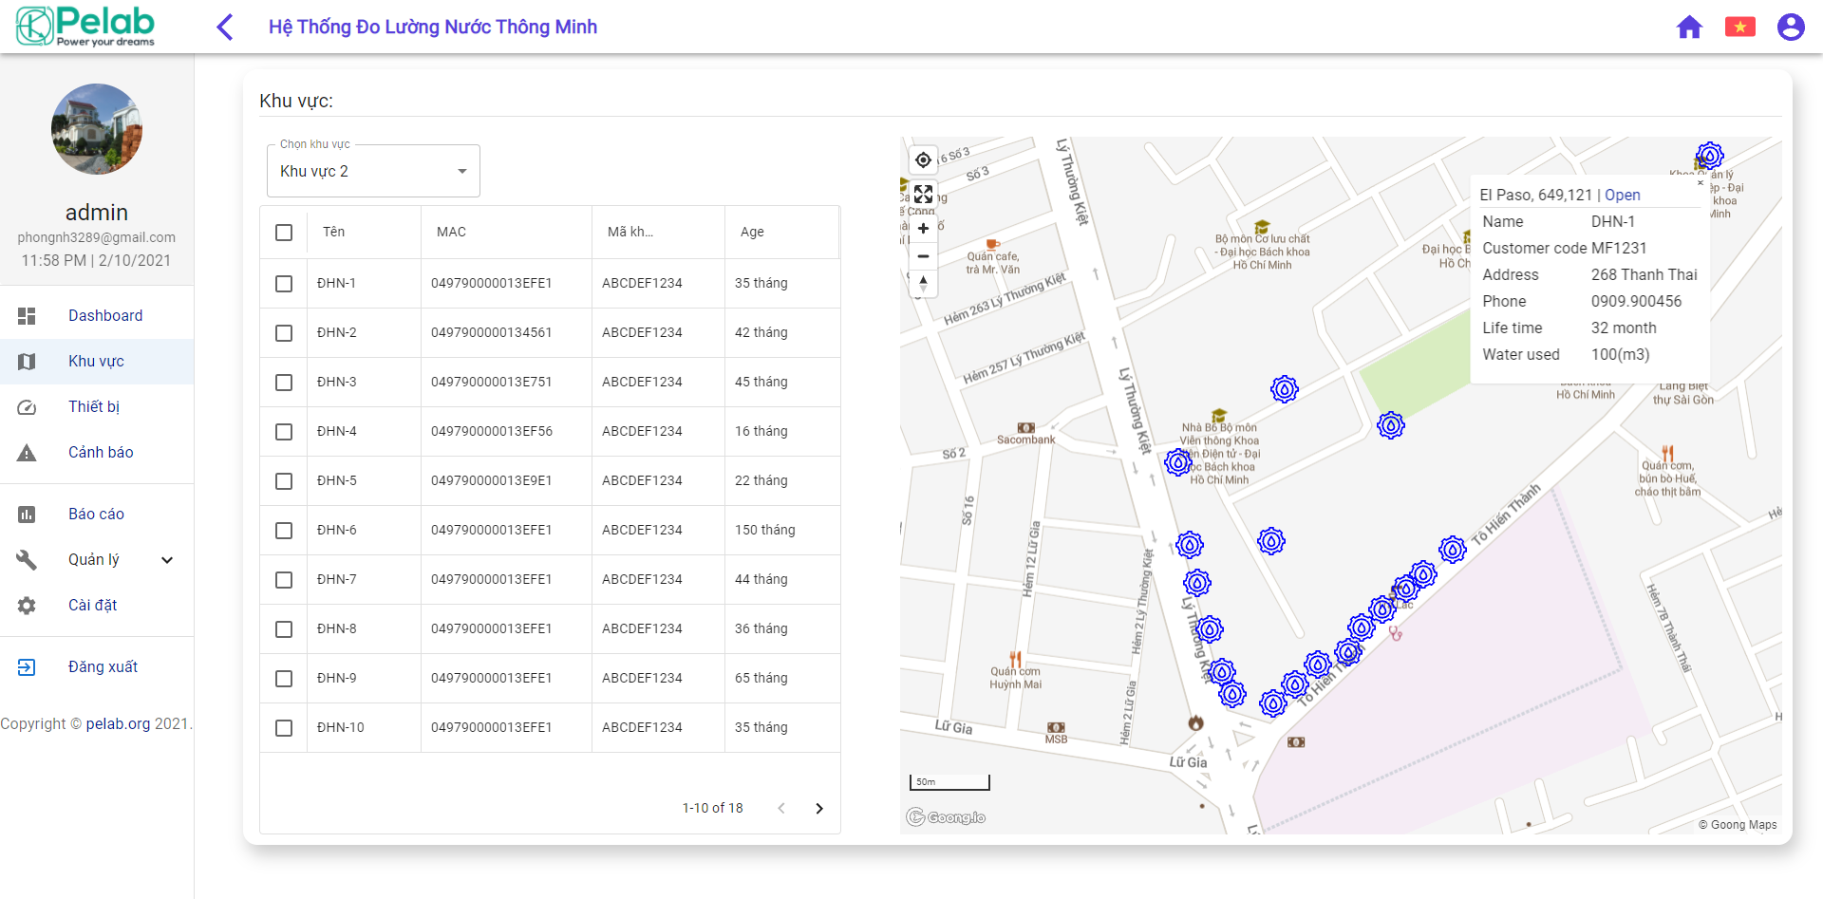Viewport: 1823px width, 899px height.
Task: Go back using the left arrow icon
Action: coord(225,27)
